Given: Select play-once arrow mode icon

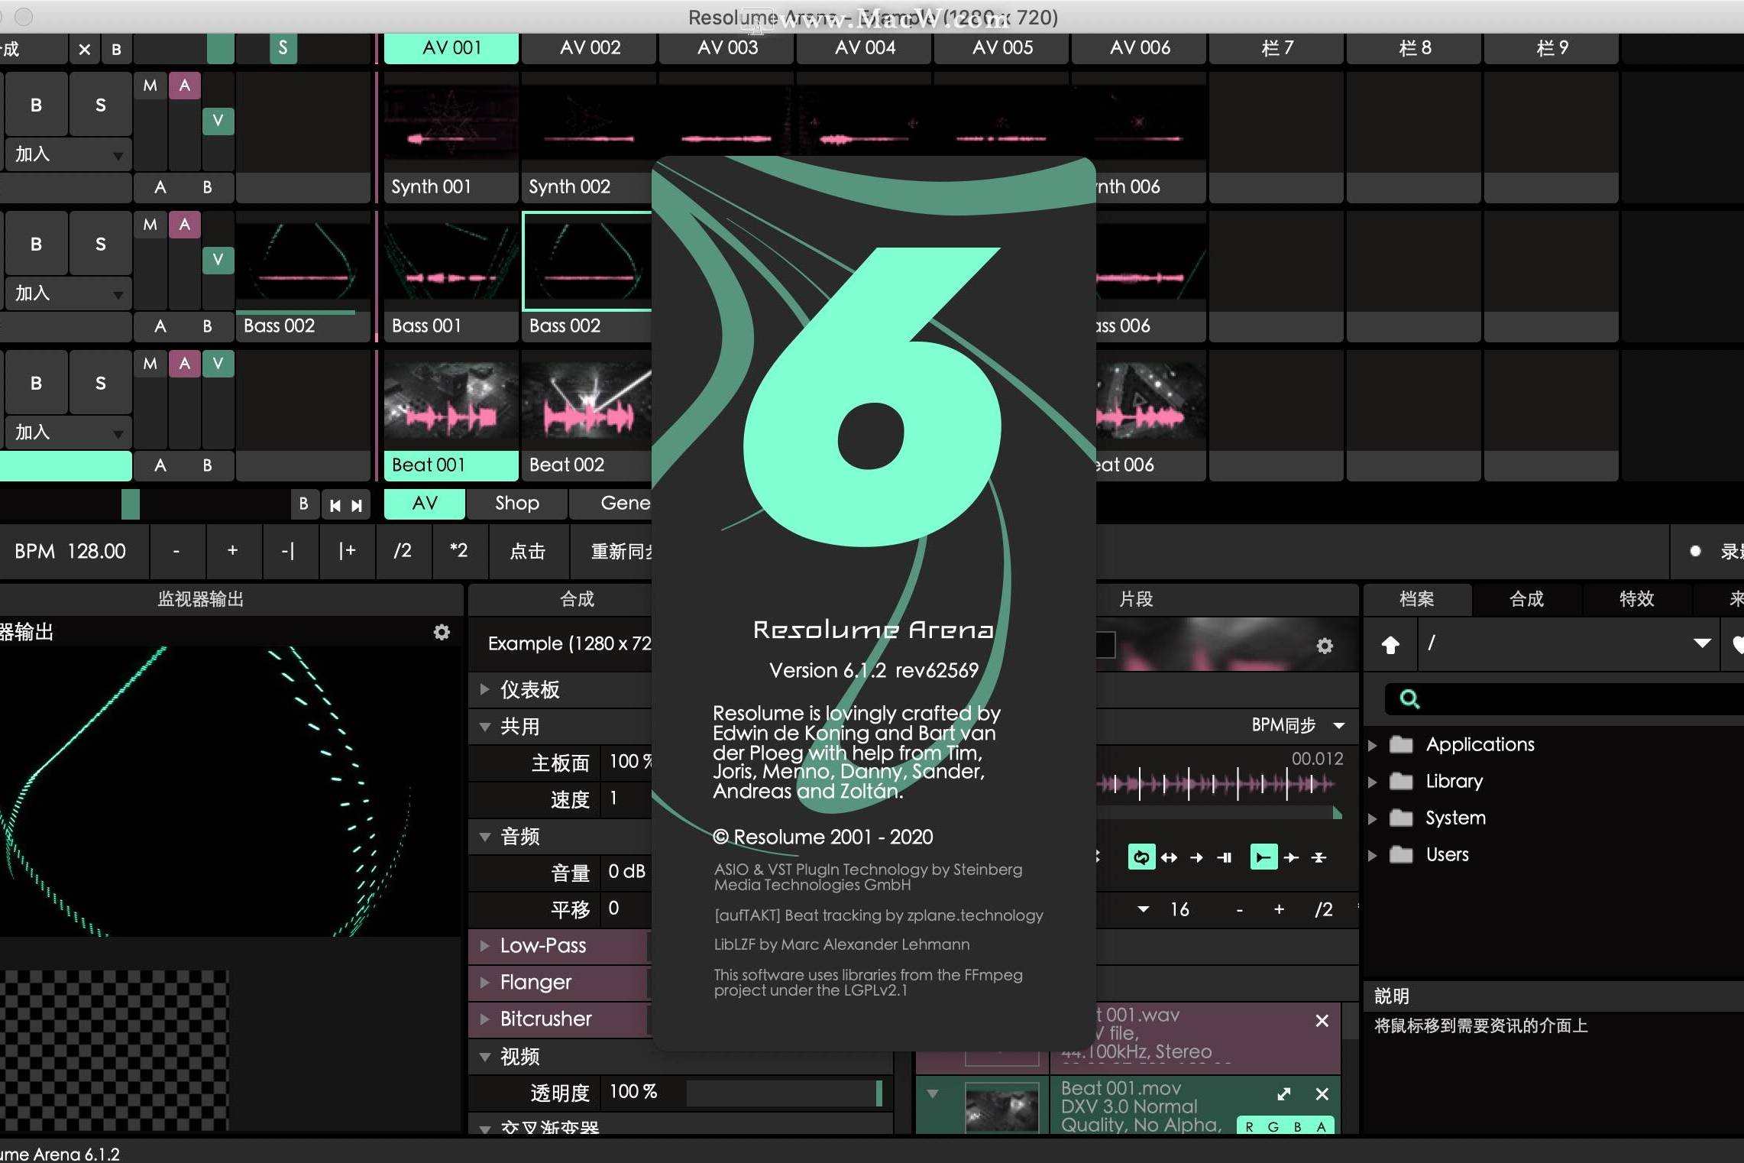Looking at the screenshot, I should (x=1197, y=857).
